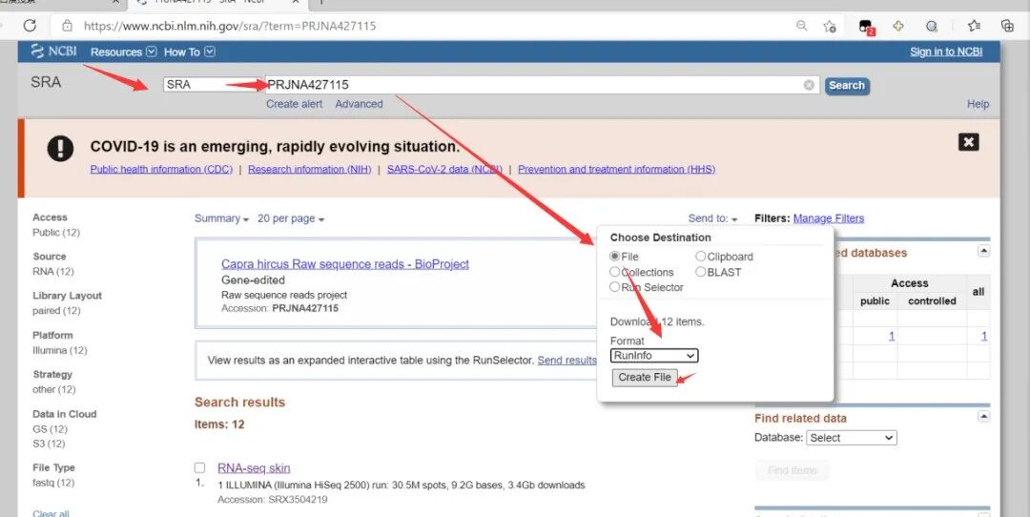Filter by S3 (12) cloud data

pyautogui.click(x=50, y=444)
